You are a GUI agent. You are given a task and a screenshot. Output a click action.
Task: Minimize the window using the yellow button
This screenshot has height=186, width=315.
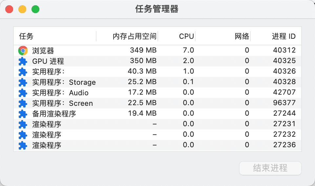pyautogui.click(x=22, y=9)
